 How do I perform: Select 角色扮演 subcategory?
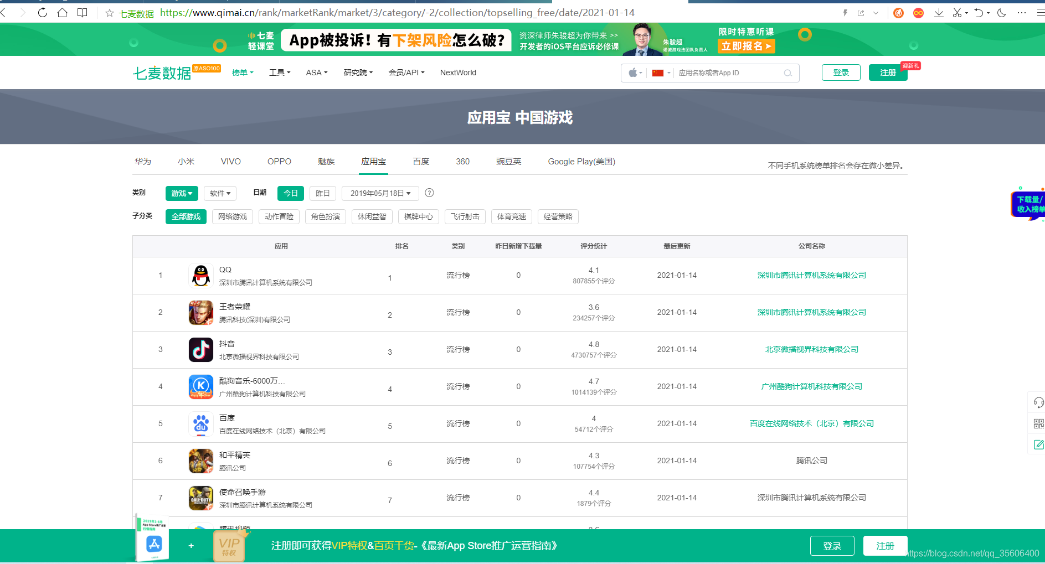pos(326,216)
